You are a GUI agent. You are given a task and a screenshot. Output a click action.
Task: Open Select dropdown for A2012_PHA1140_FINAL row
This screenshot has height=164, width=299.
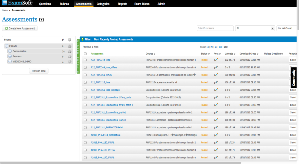coord(293,157)
